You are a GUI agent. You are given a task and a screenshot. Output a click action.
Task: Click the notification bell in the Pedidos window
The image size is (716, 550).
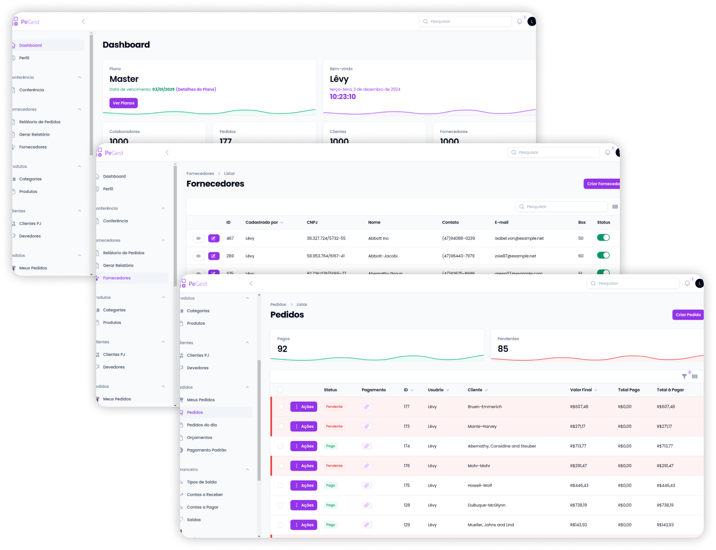coord(687,283)
